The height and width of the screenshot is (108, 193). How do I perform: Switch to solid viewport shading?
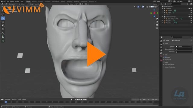pyautogui.click(x=152, y=7)
